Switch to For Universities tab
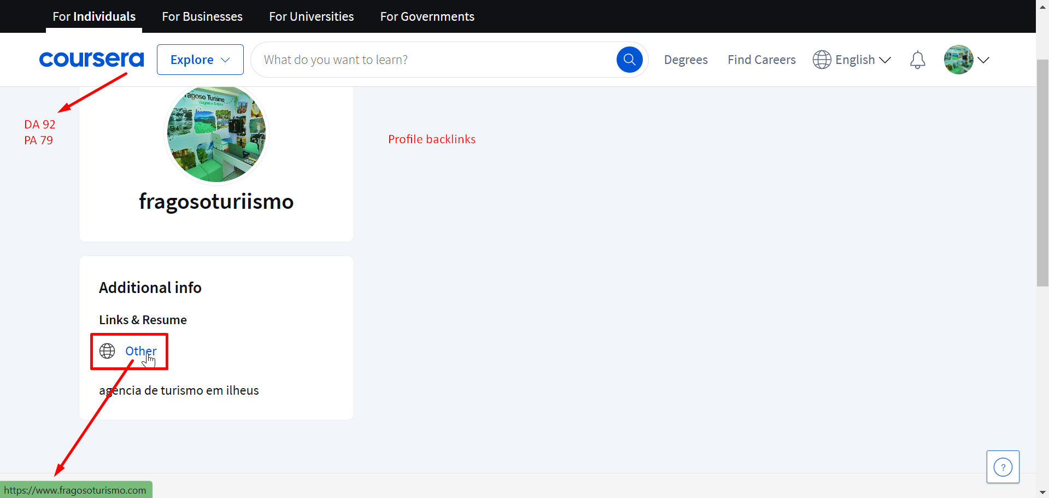Viewport: 1049px width, 498px height. (x=312, y=16)
